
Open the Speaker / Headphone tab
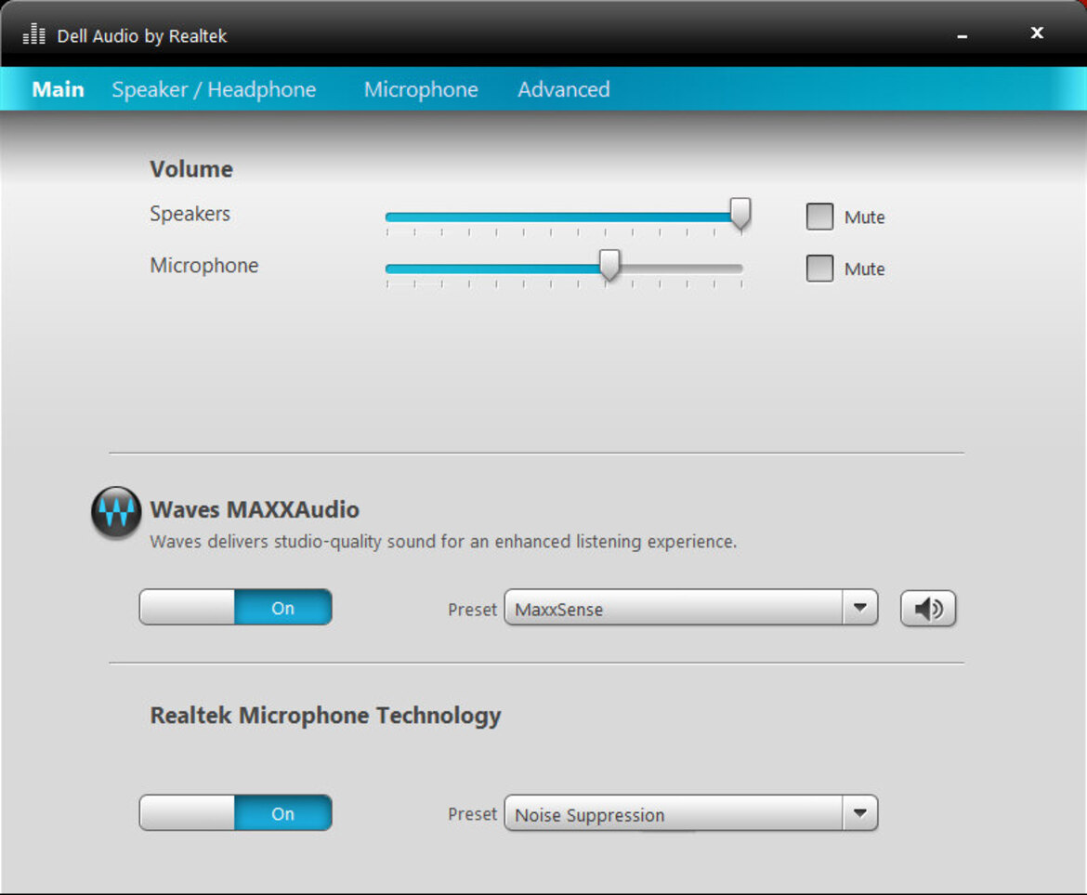214,89
